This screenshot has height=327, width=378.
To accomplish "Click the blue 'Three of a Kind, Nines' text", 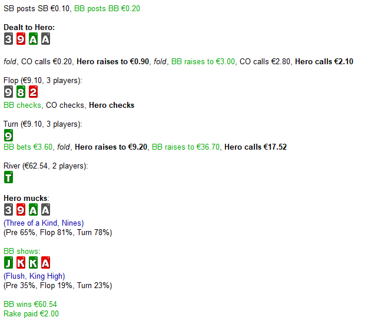I will click(44, 223).
